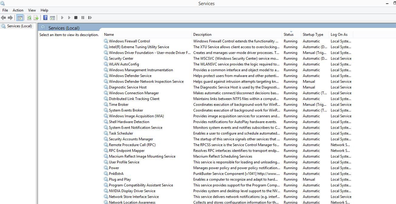Screen dimensions: 396x204
Task: Click the Forward arrow in the toolbar
Action: (10, 18)
